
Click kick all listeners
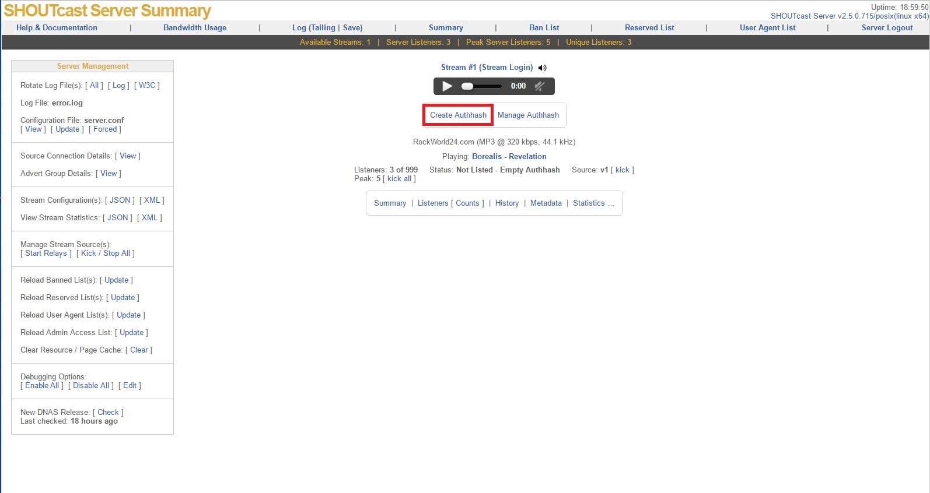pos(399,178)
